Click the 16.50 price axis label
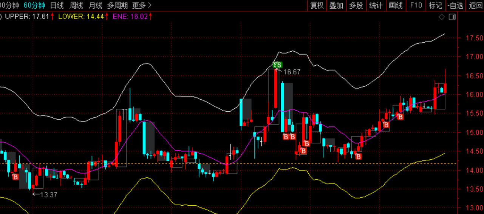The width and height of the screenshot is (484, 214). tap(474, 76)
